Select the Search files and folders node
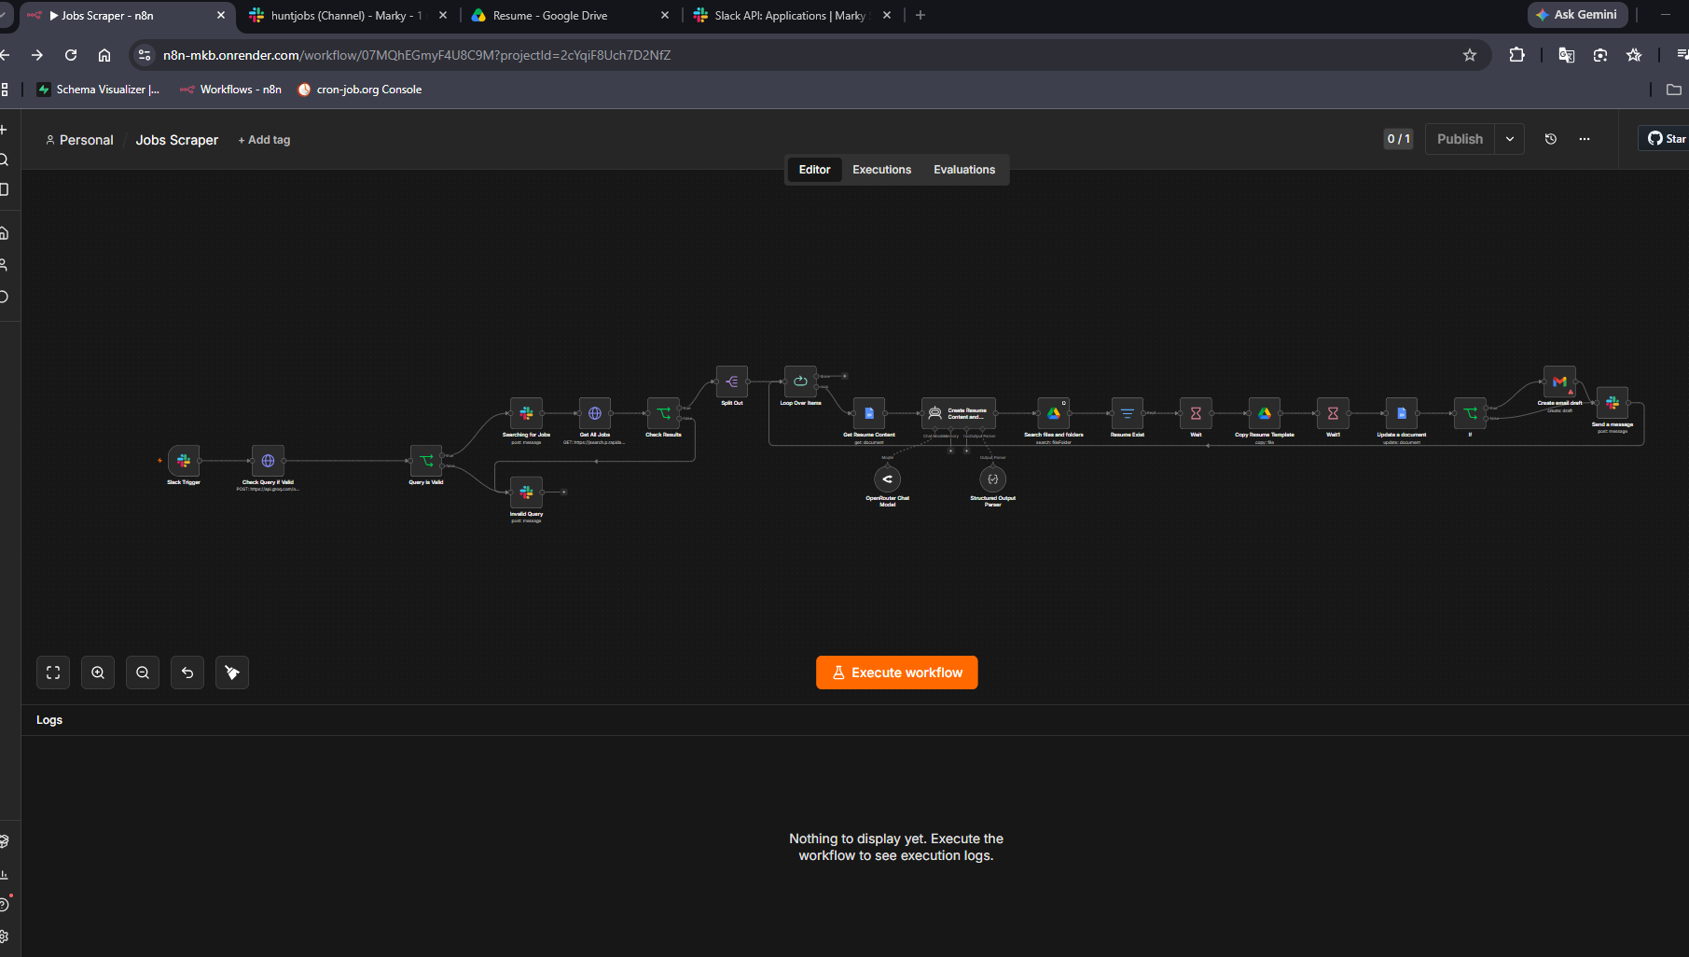 [1054, 413]
